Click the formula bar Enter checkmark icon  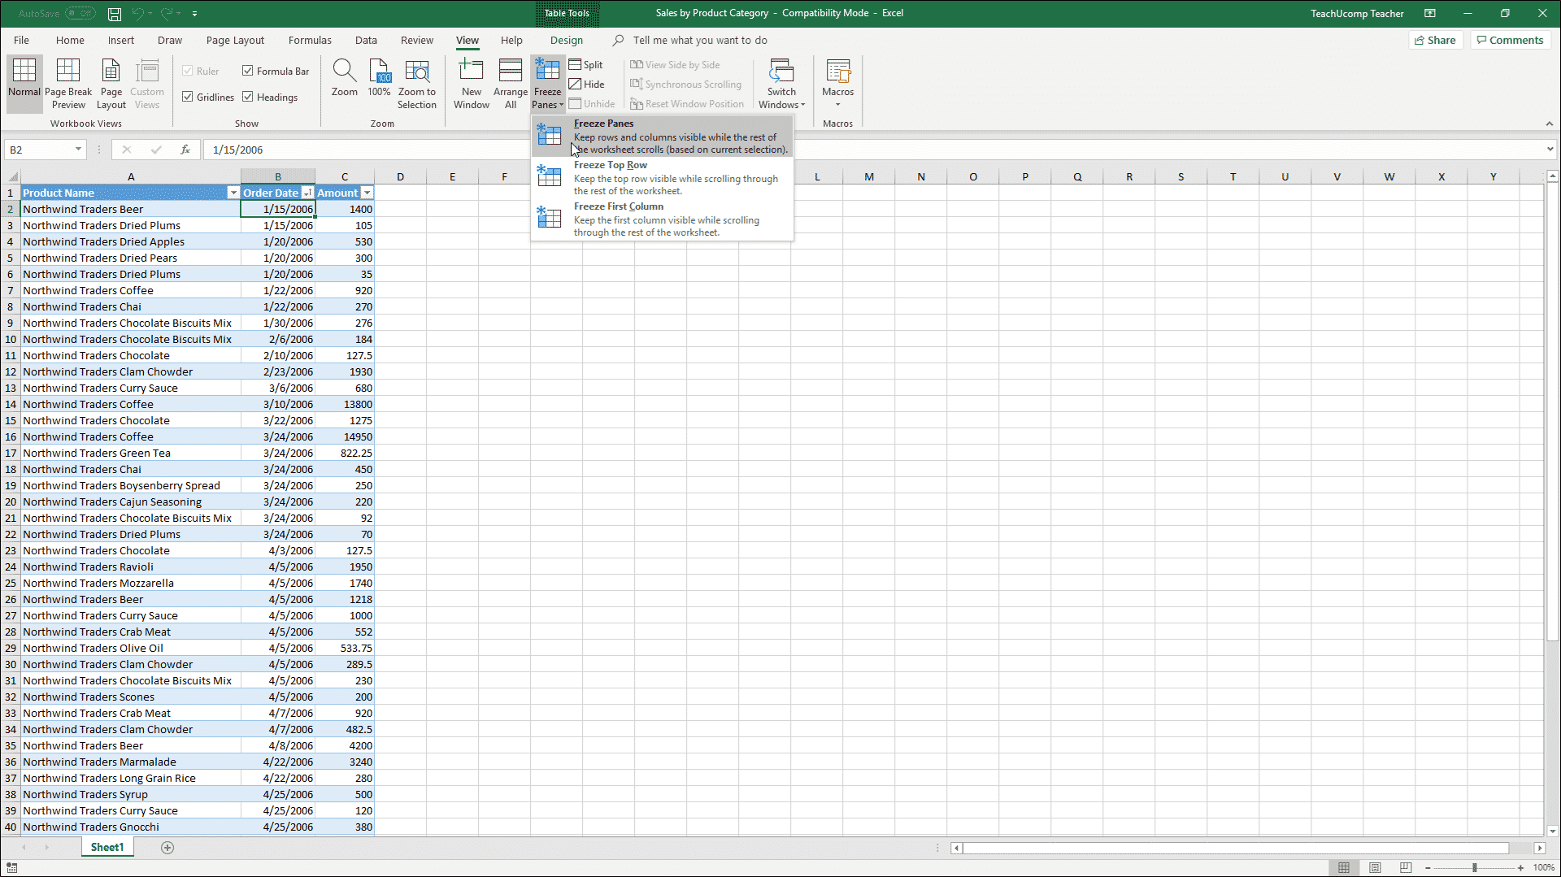coord(156,150)
